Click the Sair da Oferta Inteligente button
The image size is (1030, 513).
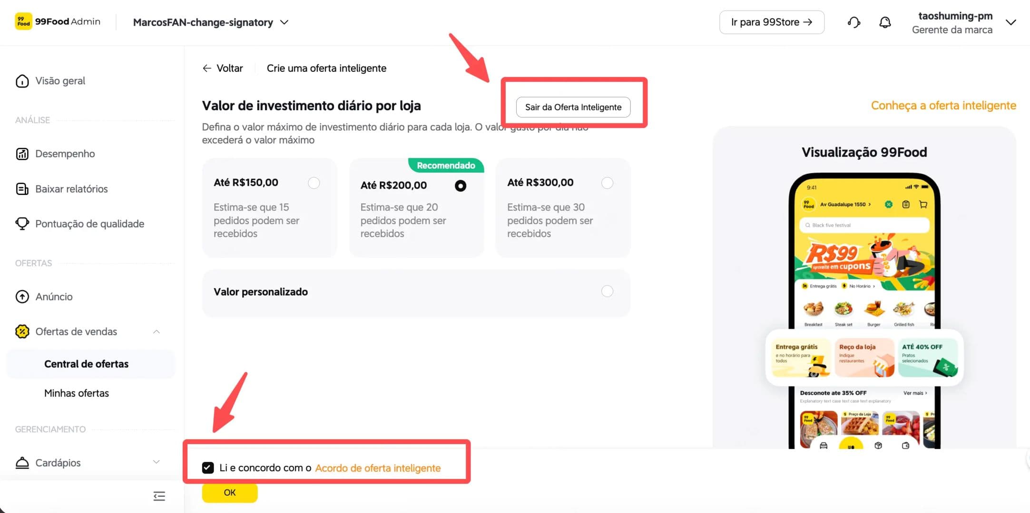tap(573, 107)
